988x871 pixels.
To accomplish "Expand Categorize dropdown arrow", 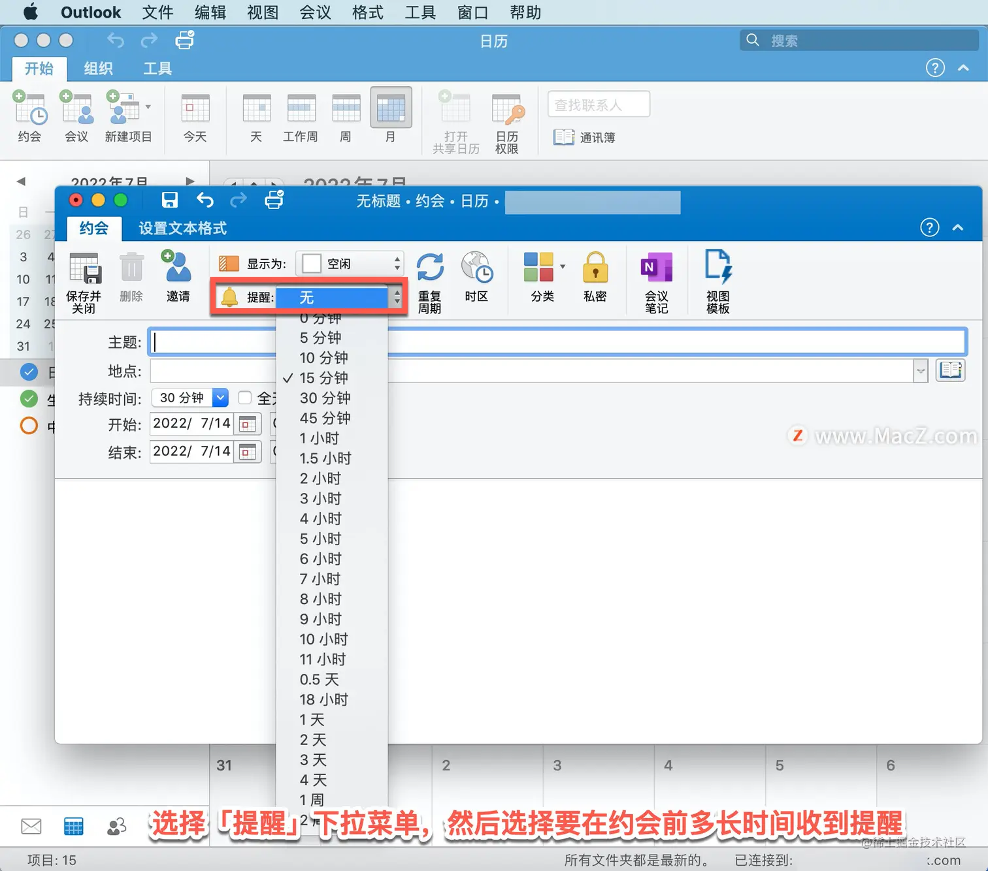I will 563,266.
